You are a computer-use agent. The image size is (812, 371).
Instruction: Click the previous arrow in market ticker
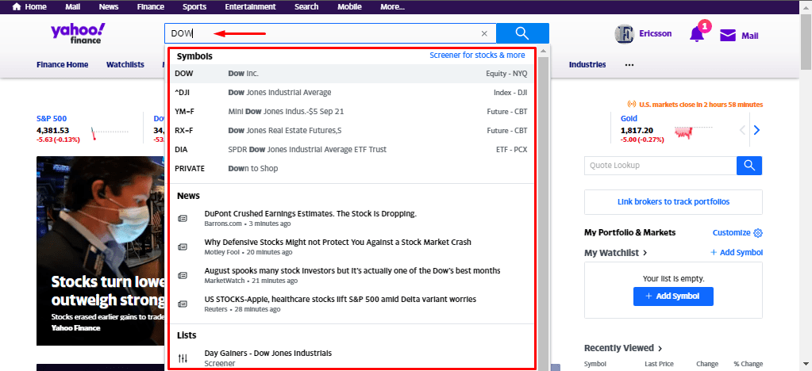click(x=742, y=130)
